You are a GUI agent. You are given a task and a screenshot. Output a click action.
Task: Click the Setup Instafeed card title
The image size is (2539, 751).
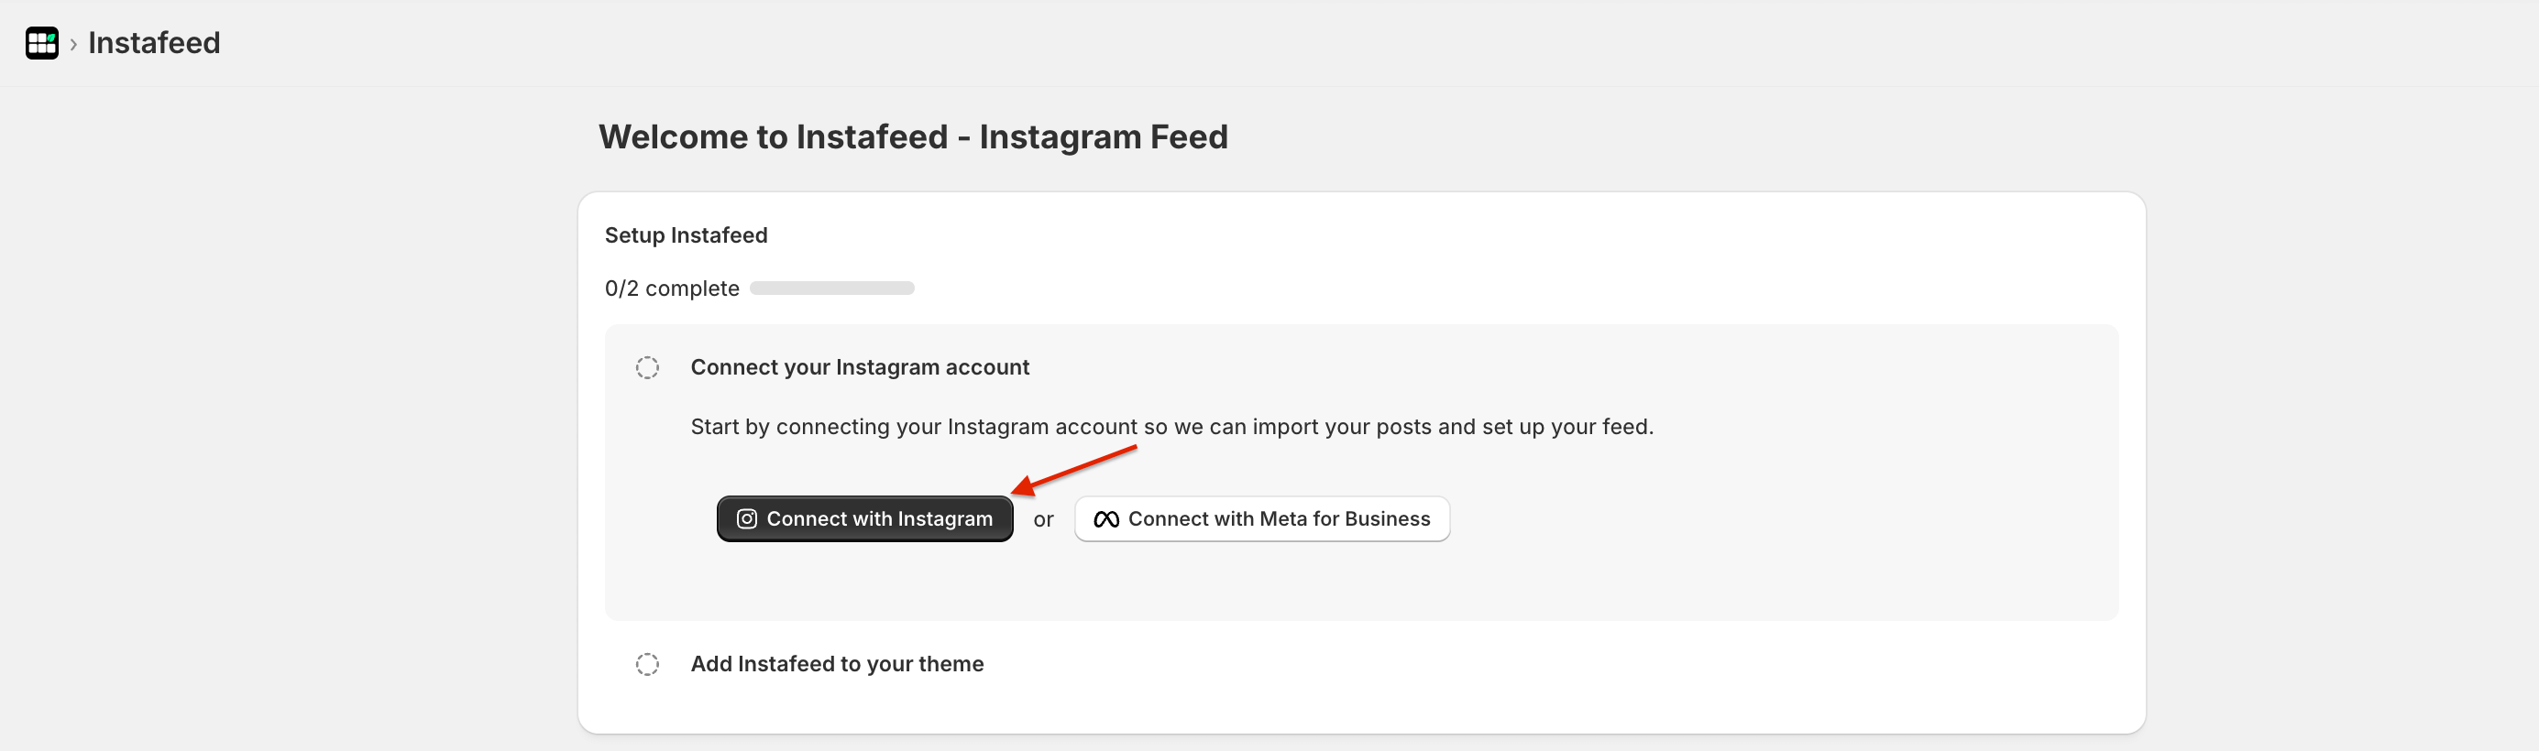[x=685, y=235]
